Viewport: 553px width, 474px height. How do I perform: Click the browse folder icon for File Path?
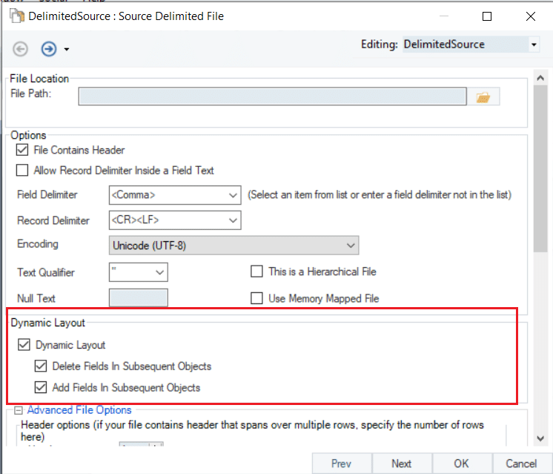tap(483, 97)
